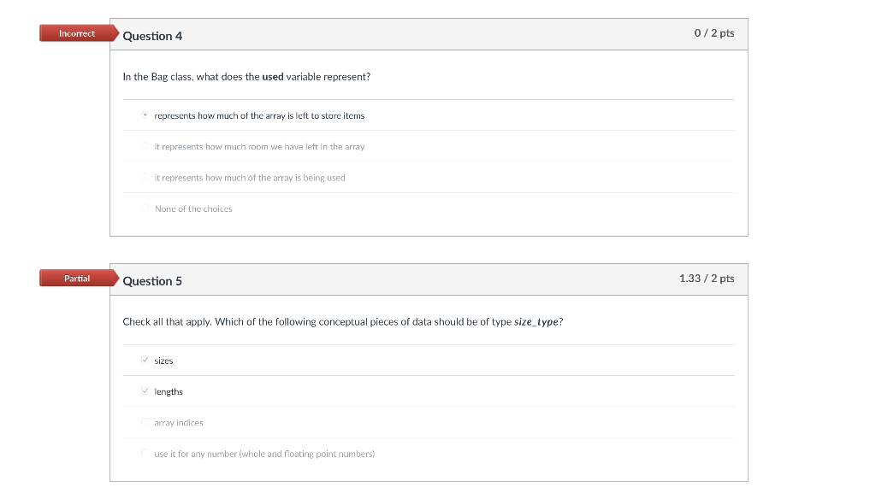Click the '1.33 / 2 pts' score for Question 5
The image size is (876, 499).
point(709,277)
